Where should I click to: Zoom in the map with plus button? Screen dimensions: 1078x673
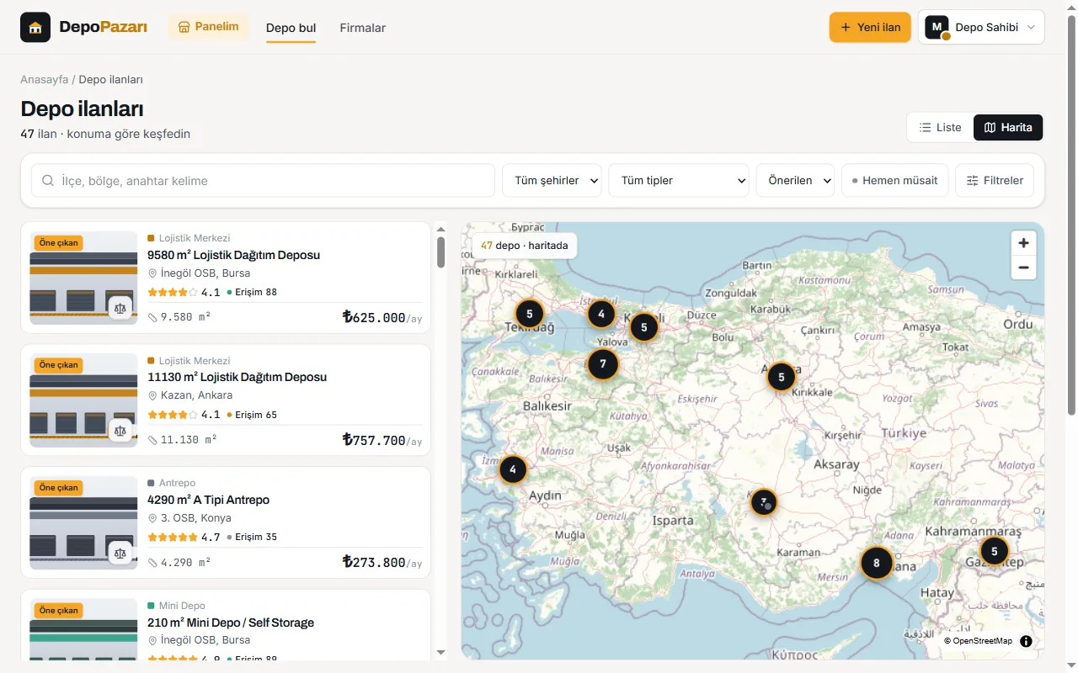1023,243
